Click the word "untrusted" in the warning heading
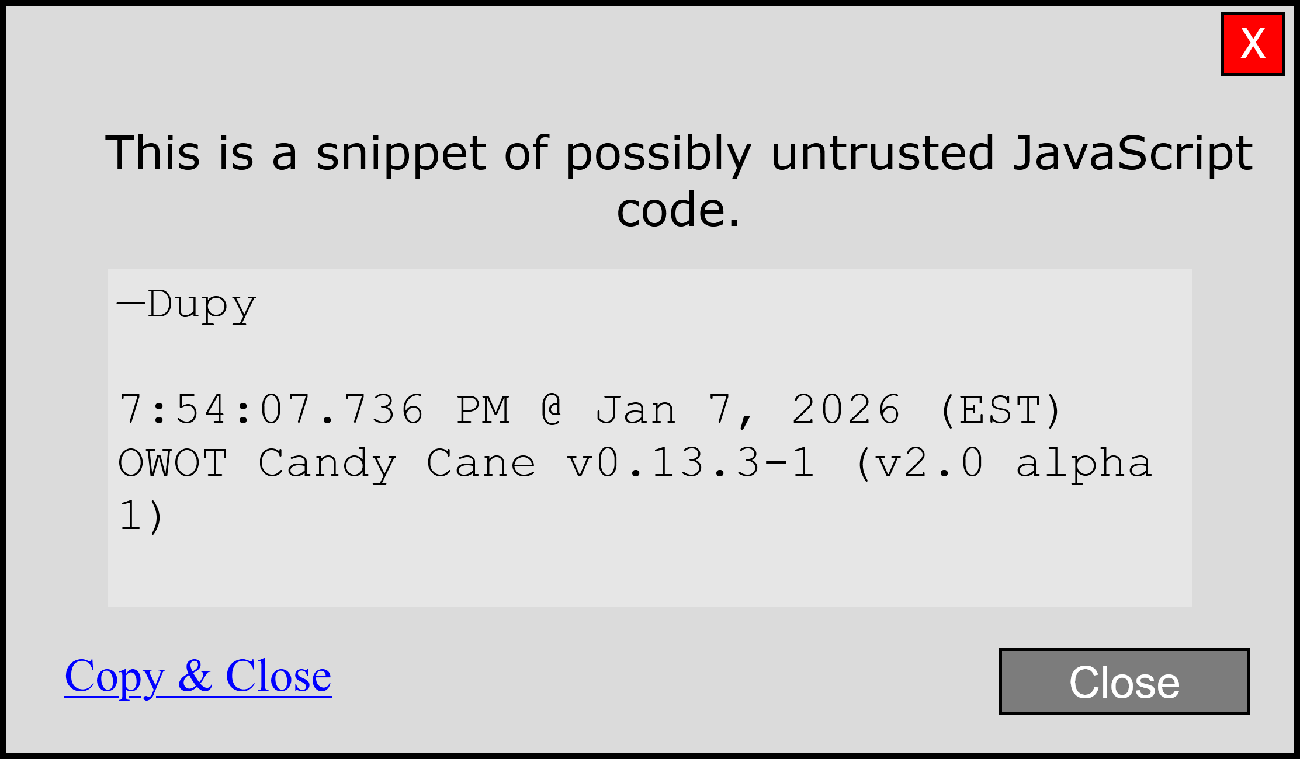 coord(882,153)
